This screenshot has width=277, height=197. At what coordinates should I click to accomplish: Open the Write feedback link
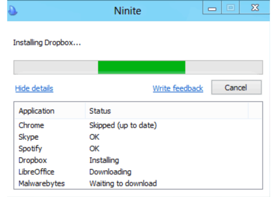click(178, 88)
